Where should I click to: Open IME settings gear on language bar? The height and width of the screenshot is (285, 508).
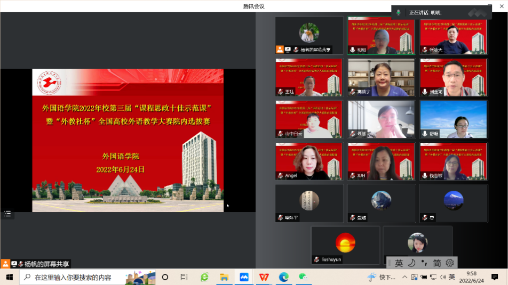click(x=449, y=263)
